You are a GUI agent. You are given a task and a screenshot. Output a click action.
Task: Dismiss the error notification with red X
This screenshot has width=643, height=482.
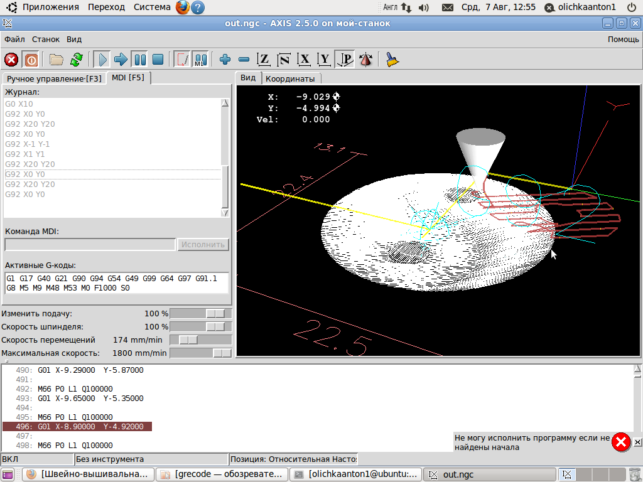621,442
